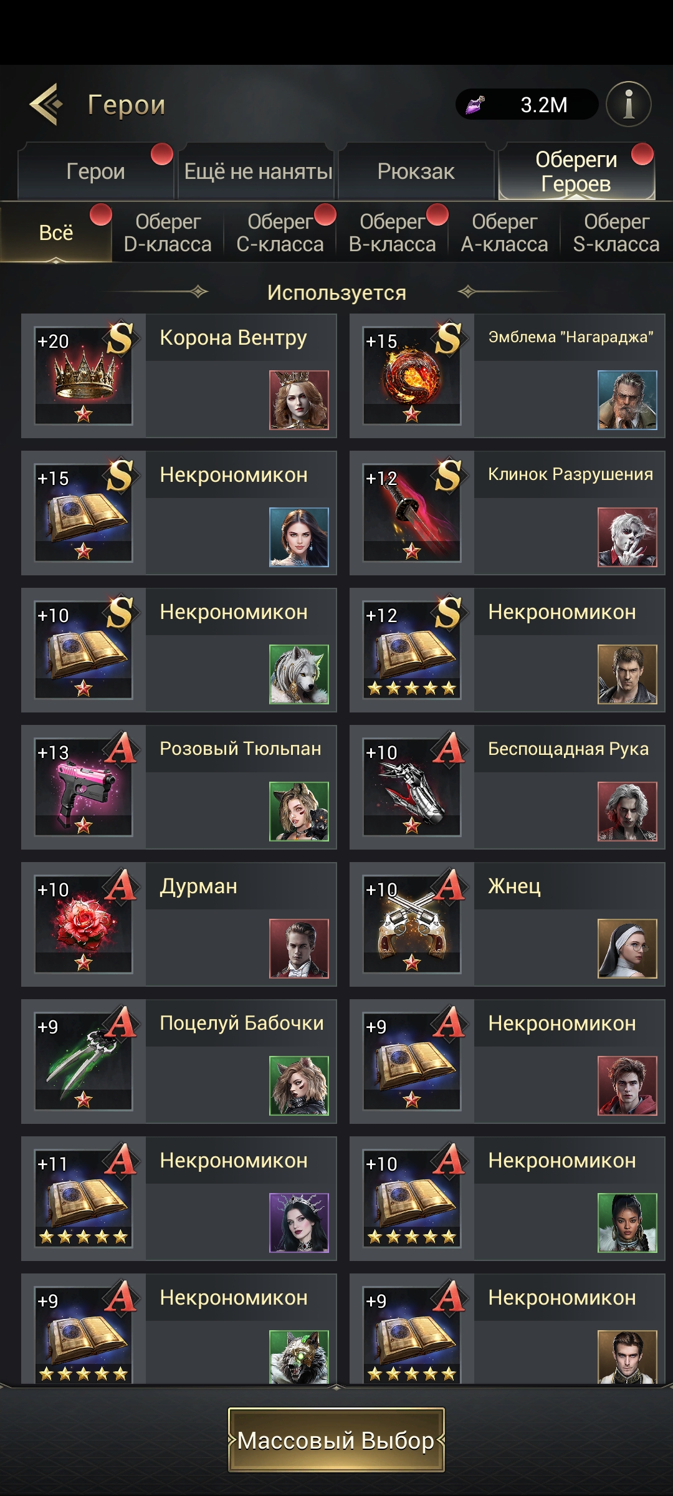Image resolution: width=673 pixels, height=1496 pixels.
Task: Open the nun hero portrait beside Жнец
Action: 628,948
